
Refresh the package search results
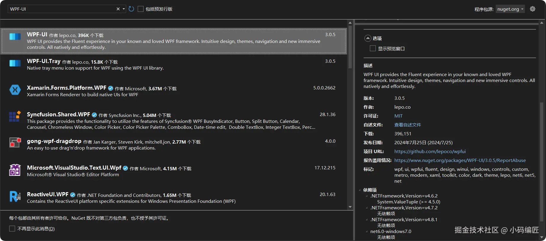click(131, 9)
